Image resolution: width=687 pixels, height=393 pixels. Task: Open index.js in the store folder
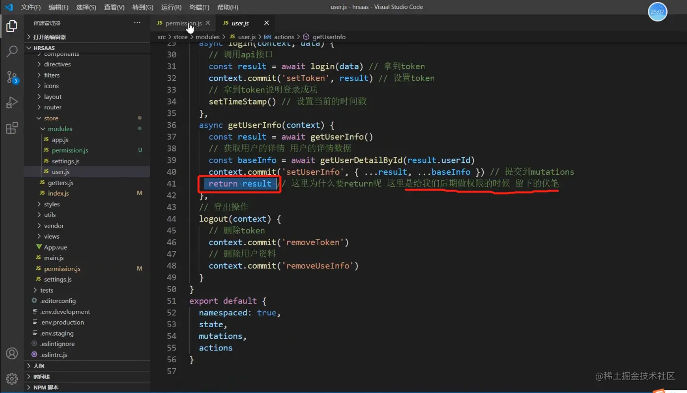[87, 193]
